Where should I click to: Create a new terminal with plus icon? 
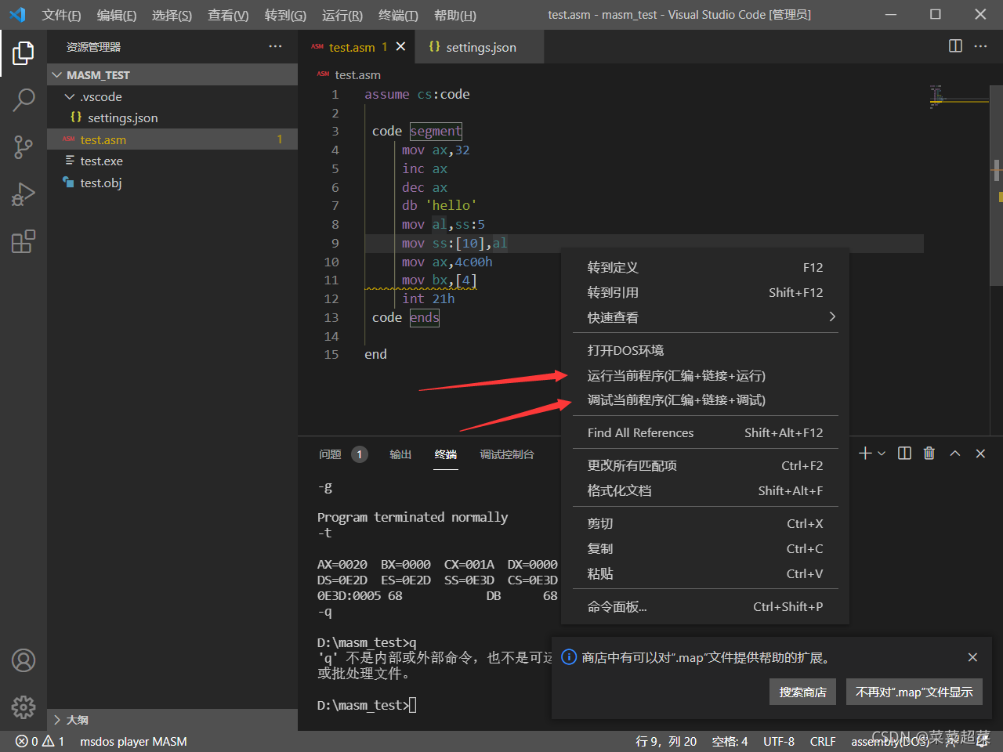click(x=865, y=454)
